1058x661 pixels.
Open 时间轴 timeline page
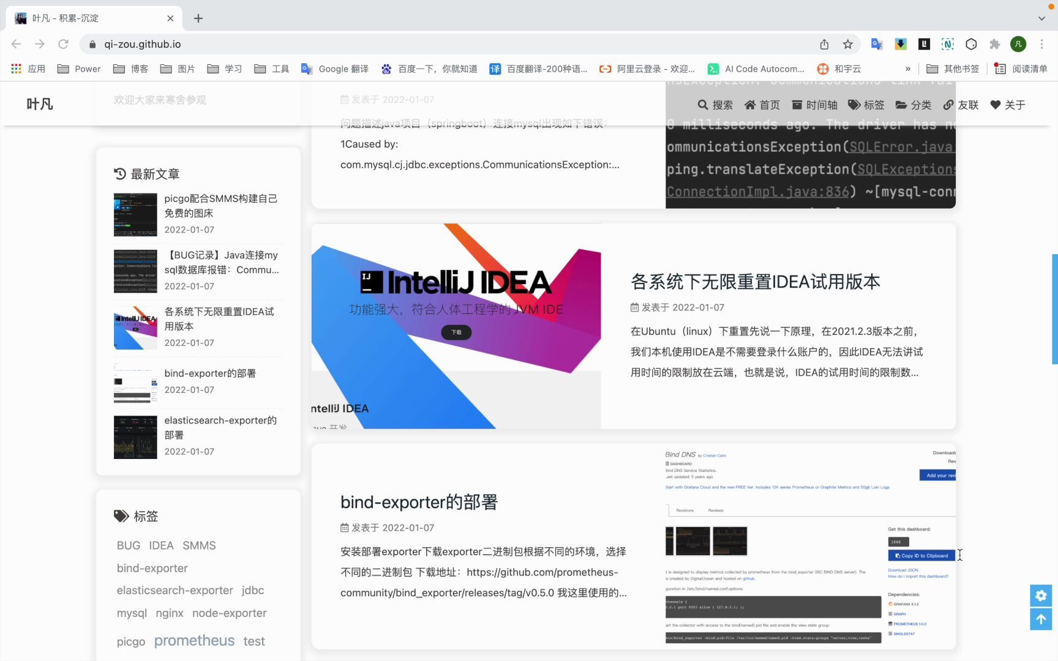pyautogui.click(x=814, y=105)
